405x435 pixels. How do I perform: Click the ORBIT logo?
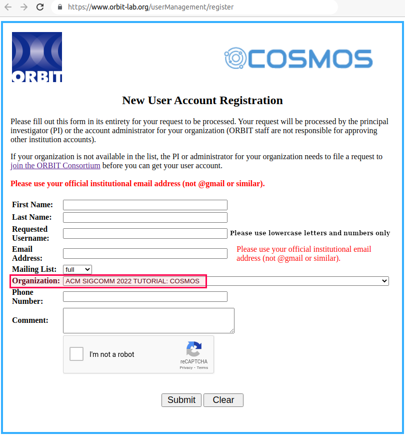[36, 56]
